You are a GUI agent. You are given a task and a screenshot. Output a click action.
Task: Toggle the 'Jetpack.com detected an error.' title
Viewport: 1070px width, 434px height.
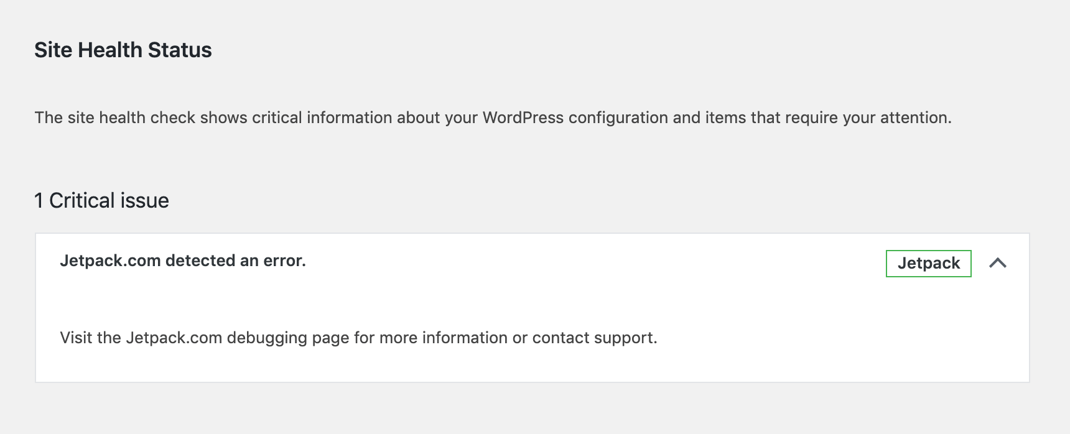point(183,261)
